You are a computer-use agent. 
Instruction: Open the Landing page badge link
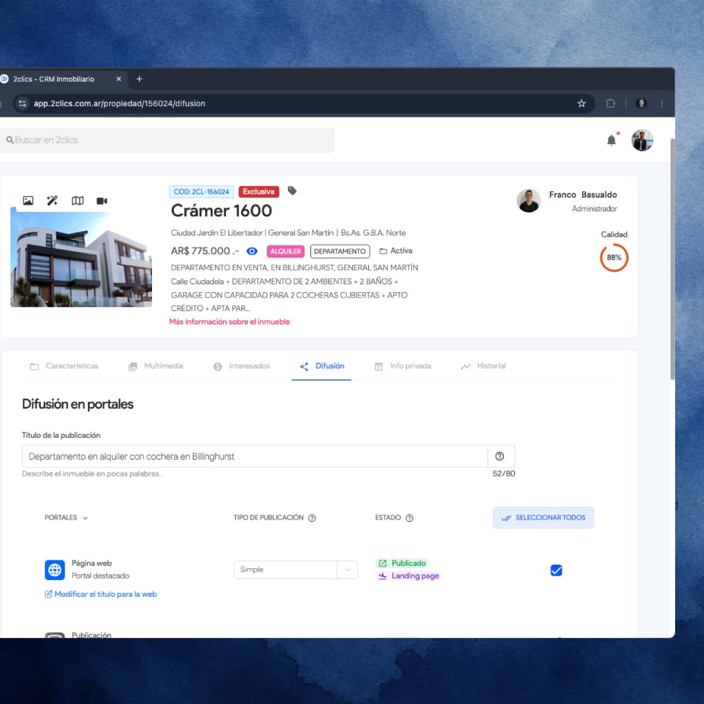pyautogui.click(x=408, y=576)
